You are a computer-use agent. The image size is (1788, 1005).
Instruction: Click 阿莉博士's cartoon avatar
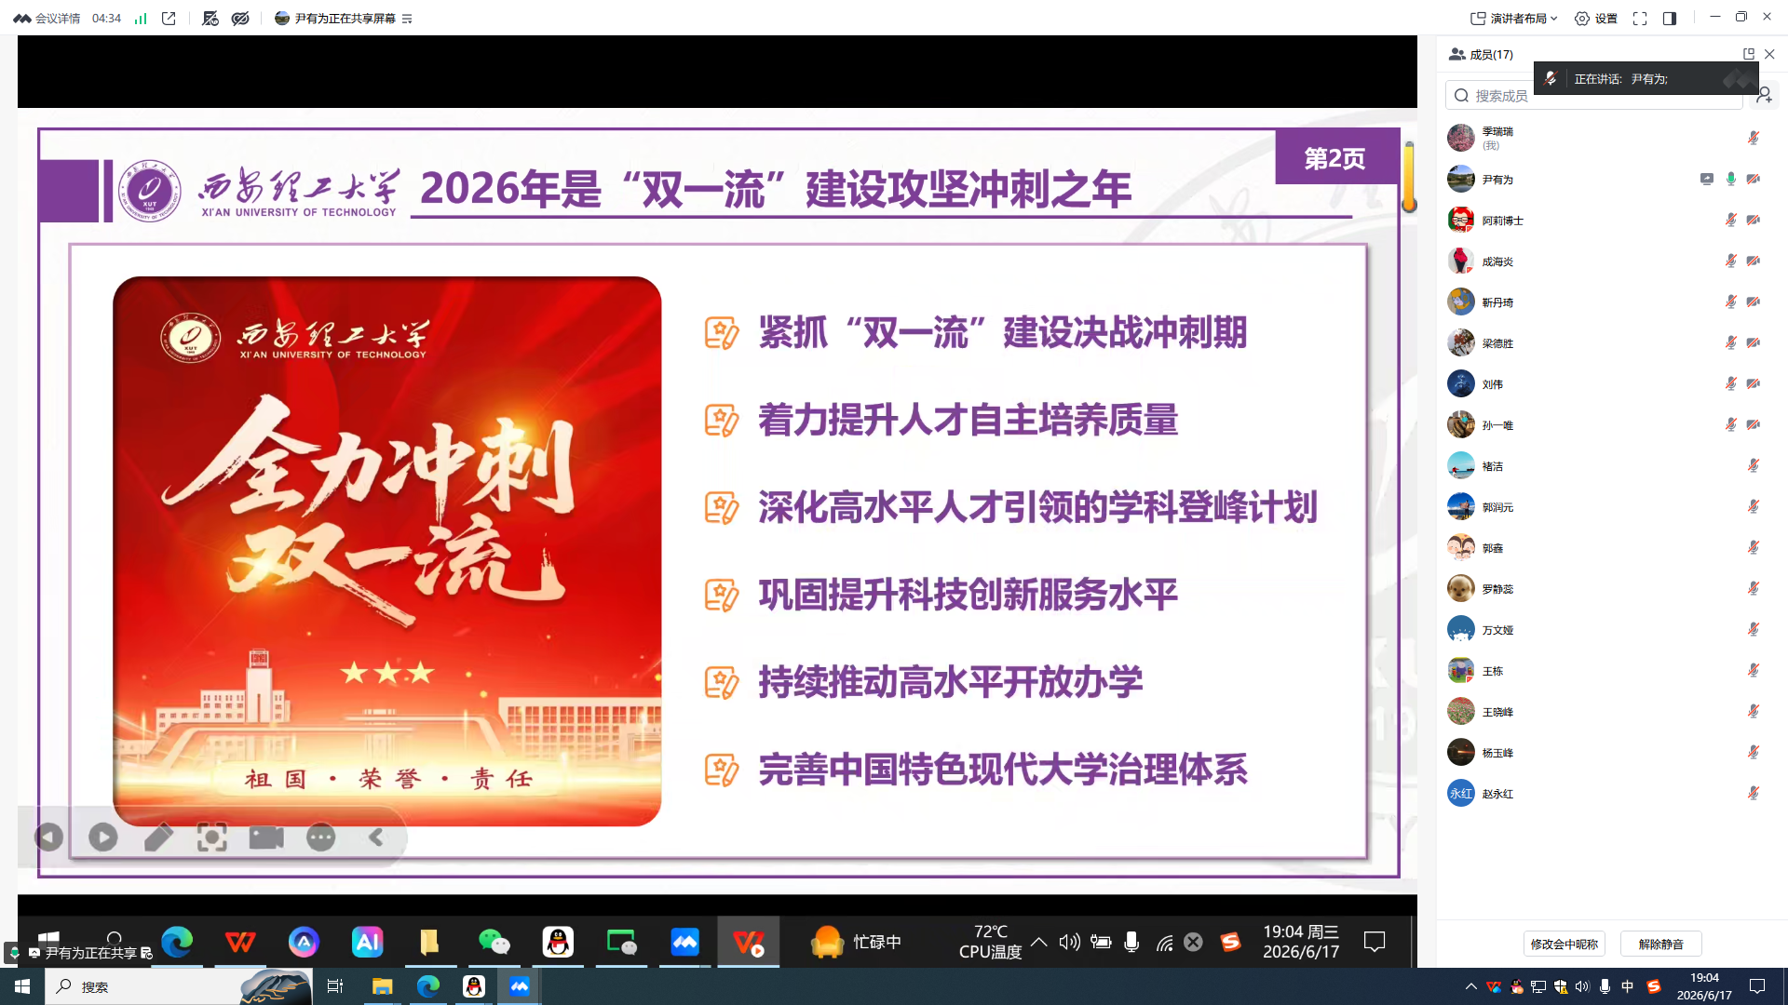(1461, 220)
